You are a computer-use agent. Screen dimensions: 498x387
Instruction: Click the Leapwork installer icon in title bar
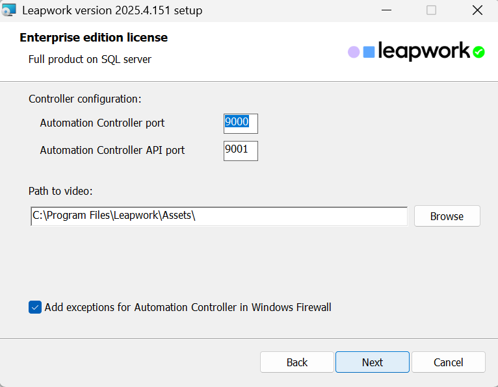(9, 10)
